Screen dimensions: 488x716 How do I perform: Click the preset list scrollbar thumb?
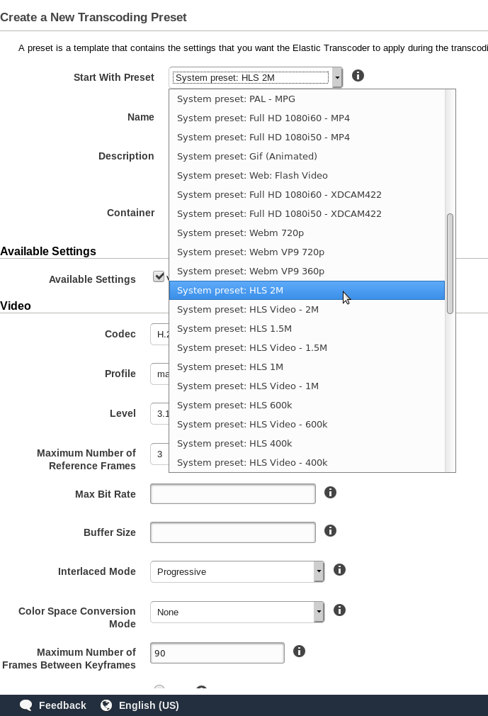(x=450, y=264)
